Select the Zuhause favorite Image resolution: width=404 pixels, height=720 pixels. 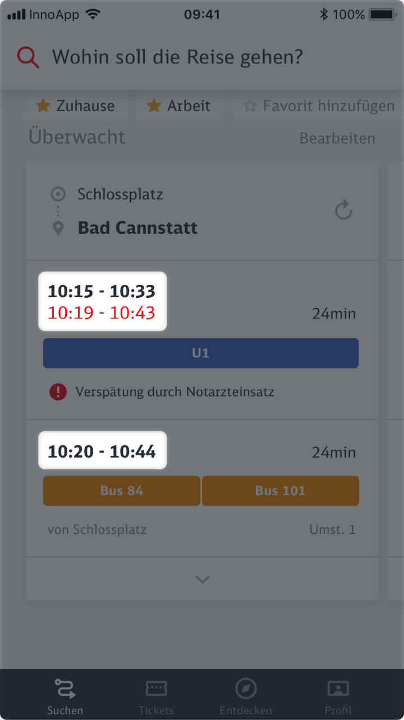click(x=76, y=106)
